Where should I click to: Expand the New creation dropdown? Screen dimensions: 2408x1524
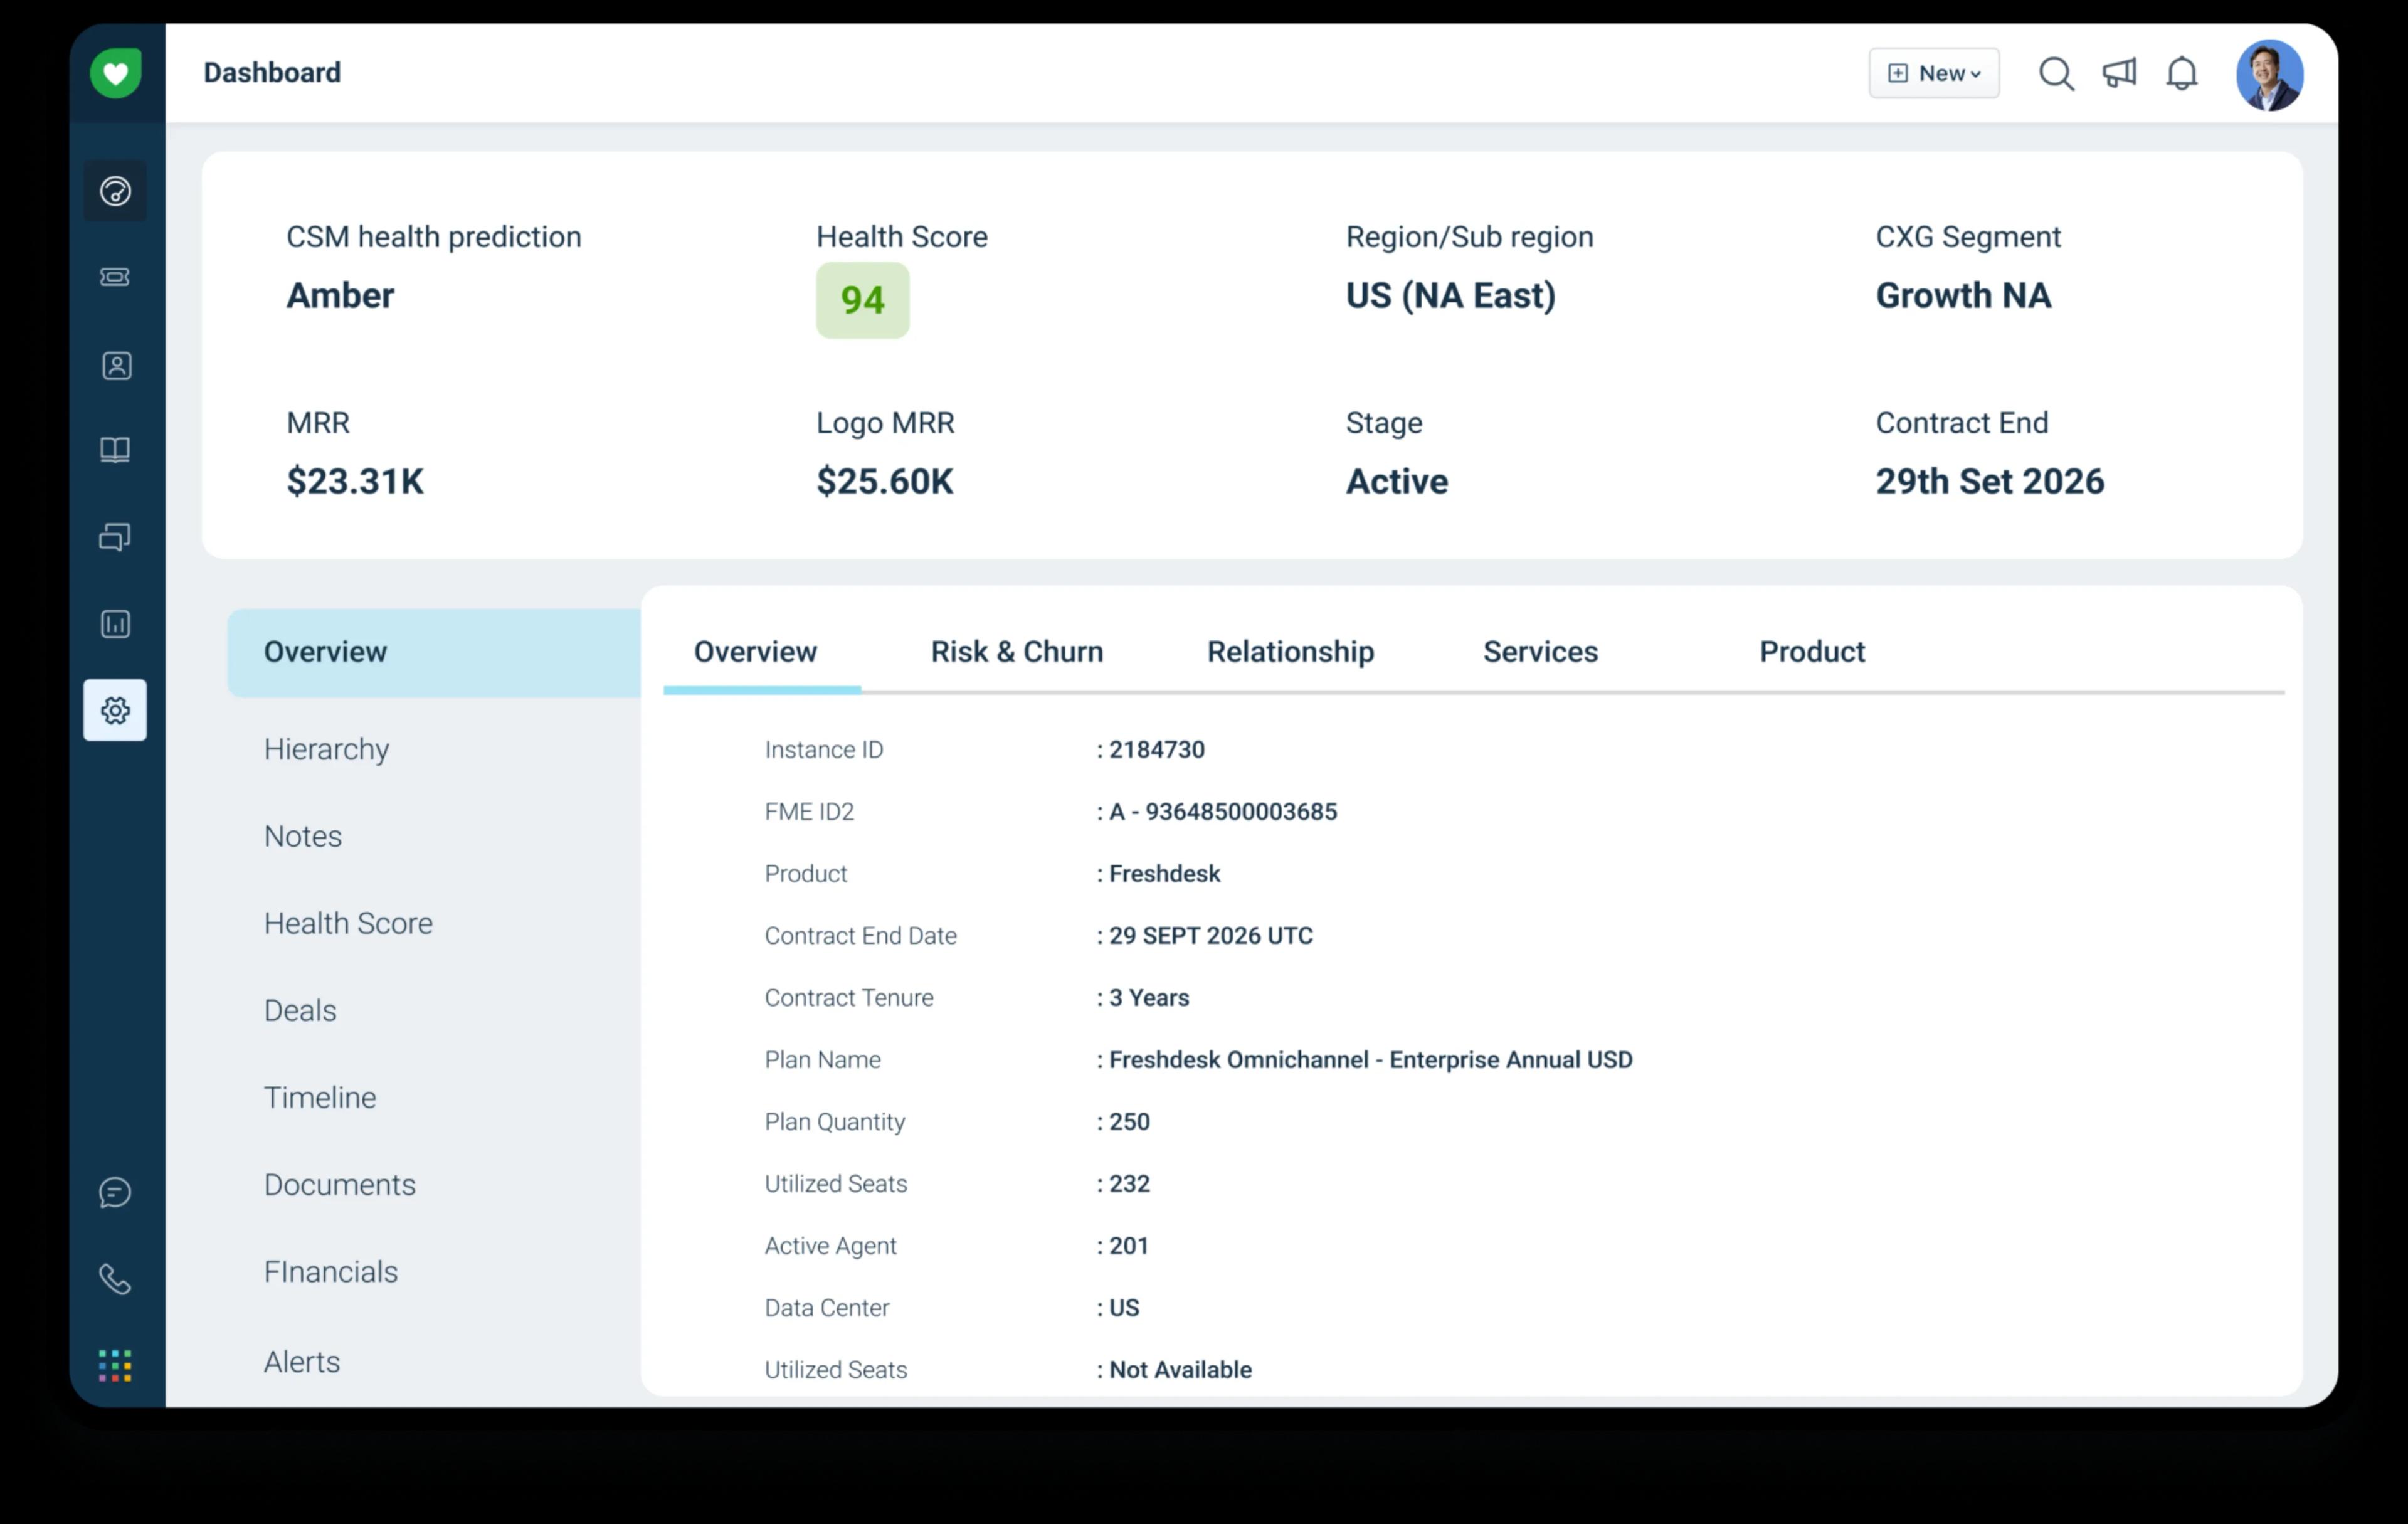[1933, 72]
